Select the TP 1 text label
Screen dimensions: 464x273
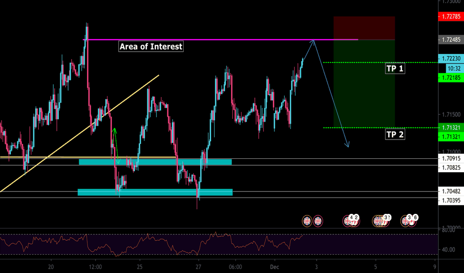coord(395,69)
